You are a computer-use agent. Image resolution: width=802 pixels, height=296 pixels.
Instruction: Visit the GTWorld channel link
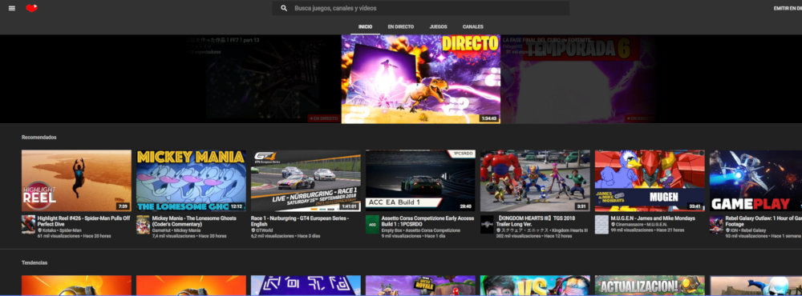(265, 230)
